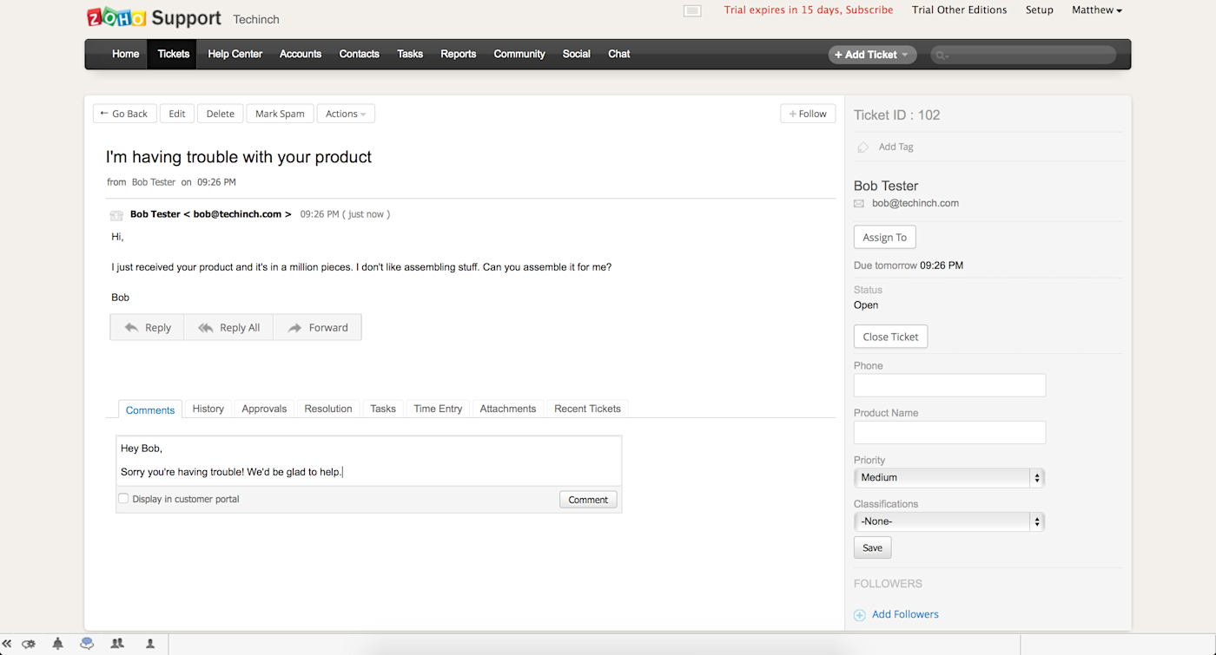
Task: Click the Zoho Support logo
Action: point(155,17)
